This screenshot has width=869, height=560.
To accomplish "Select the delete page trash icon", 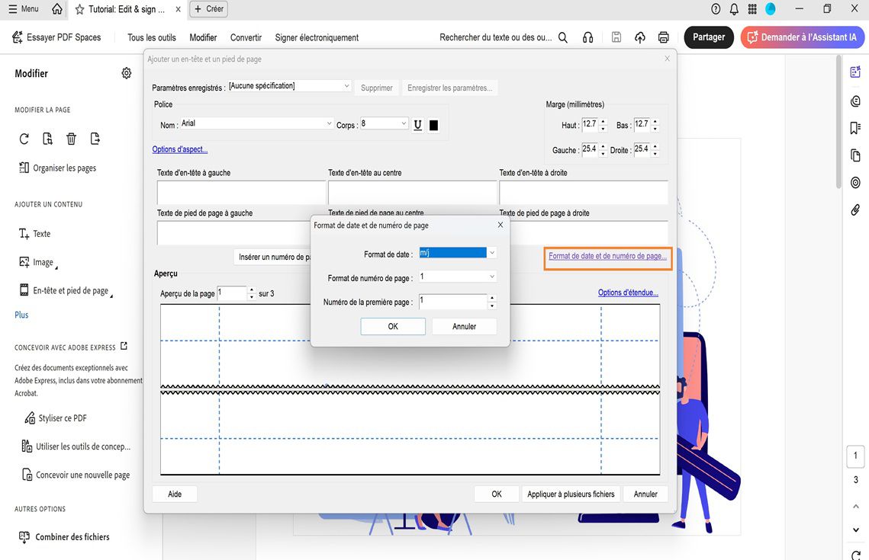I will coord(70,138).
